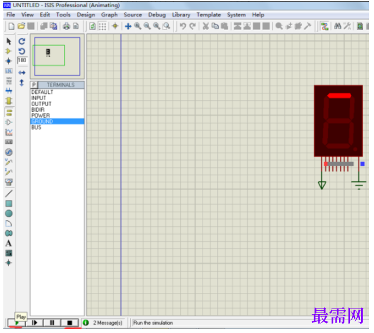Toggle the grid display in the toolbar

[x=102, y=26]
